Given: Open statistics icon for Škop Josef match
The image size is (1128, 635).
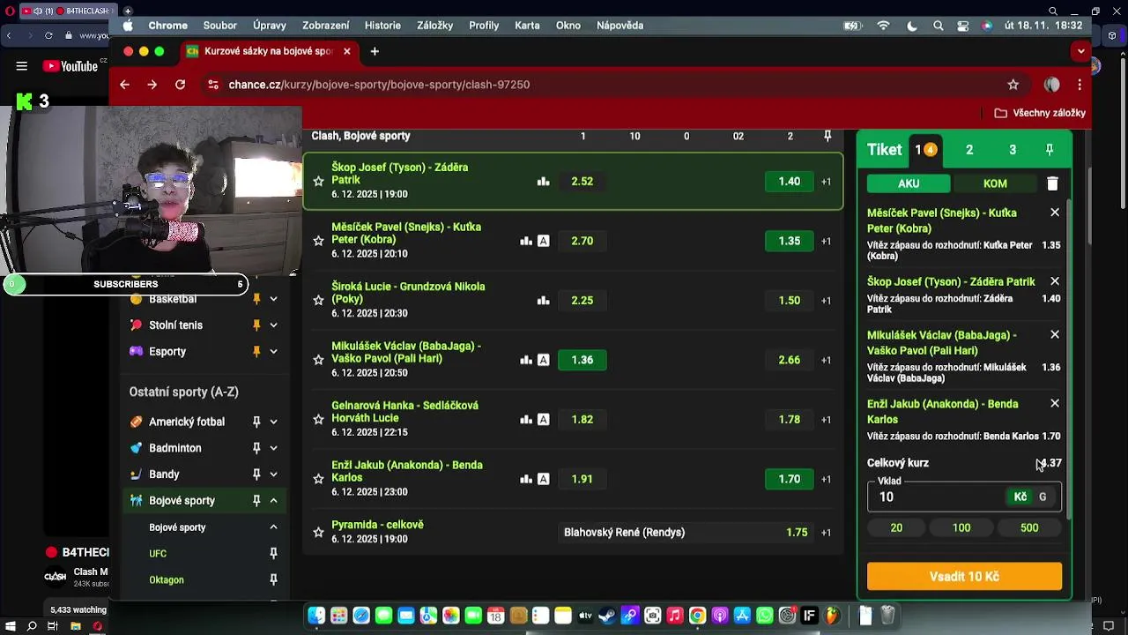Looking at the screenshot, I should (543, 182).
